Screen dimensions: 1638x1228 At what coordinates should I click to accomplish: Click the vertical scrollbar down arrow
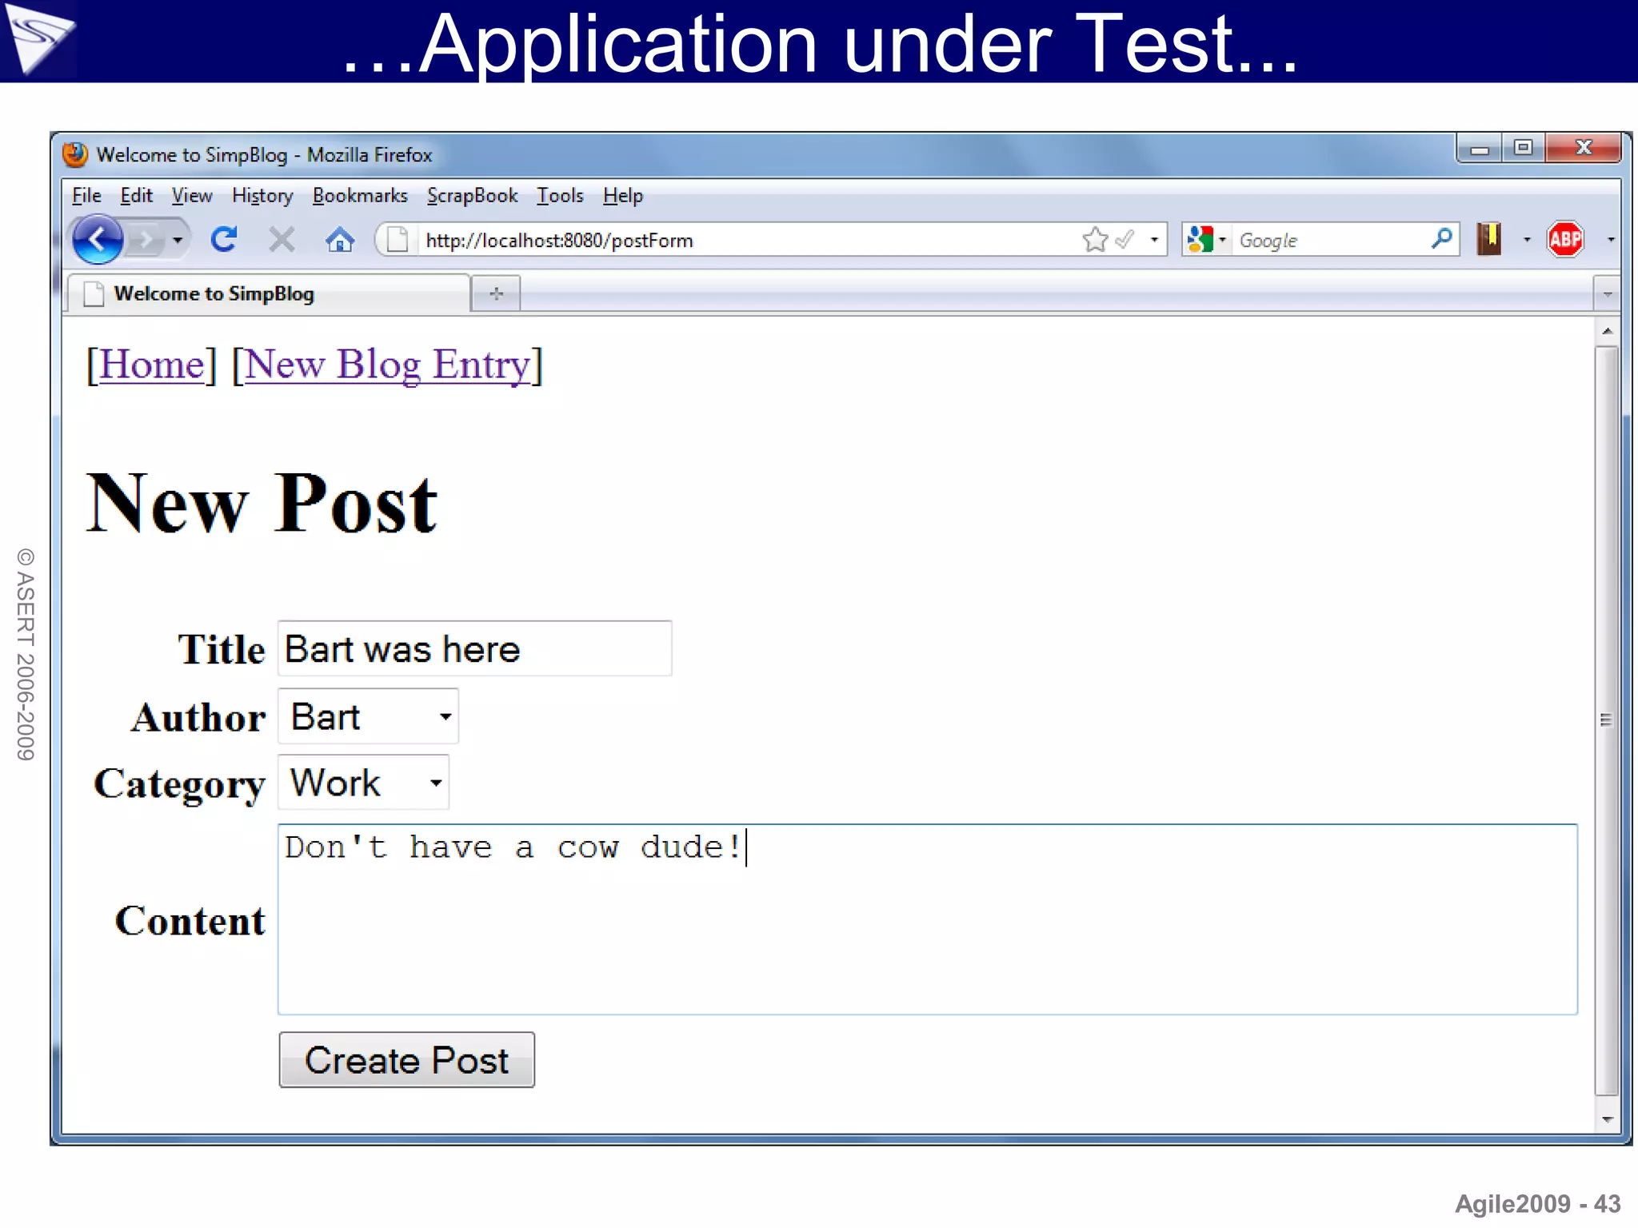pos(1607,1119)
